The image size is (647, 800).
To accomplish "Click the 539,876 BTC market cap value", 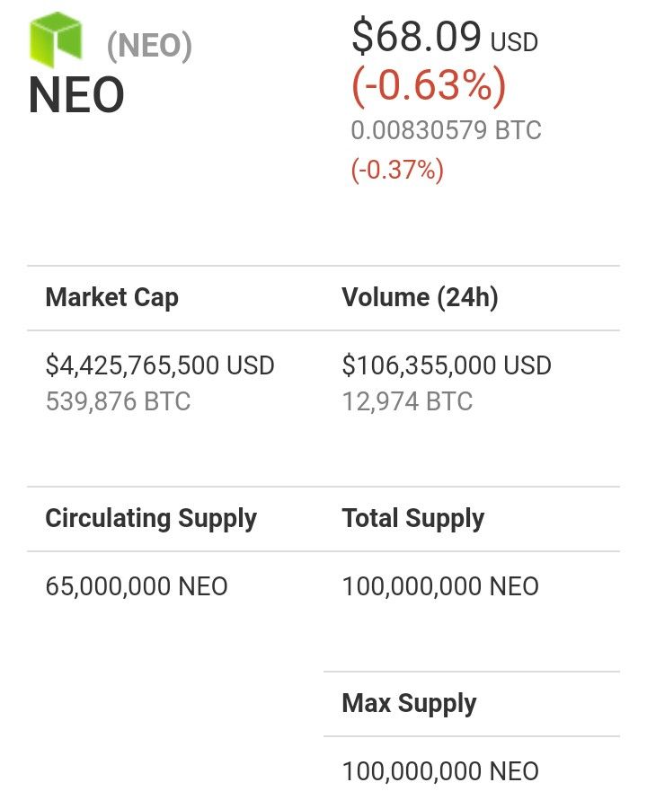I will [118, 401].
